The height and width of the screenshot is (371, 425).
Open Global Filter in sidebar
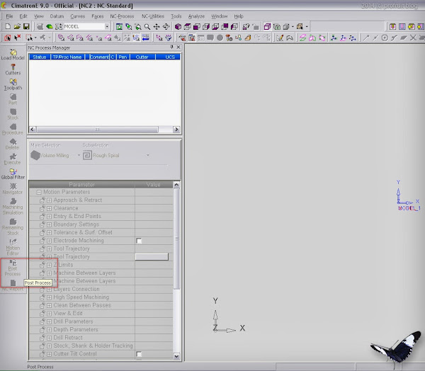tap(13, 173)
